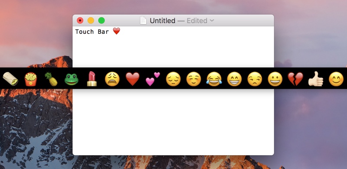Insert the blushing smiling face emoji at the right end
347x169 pixels.
pyautogui.click(x=336, y=79)
